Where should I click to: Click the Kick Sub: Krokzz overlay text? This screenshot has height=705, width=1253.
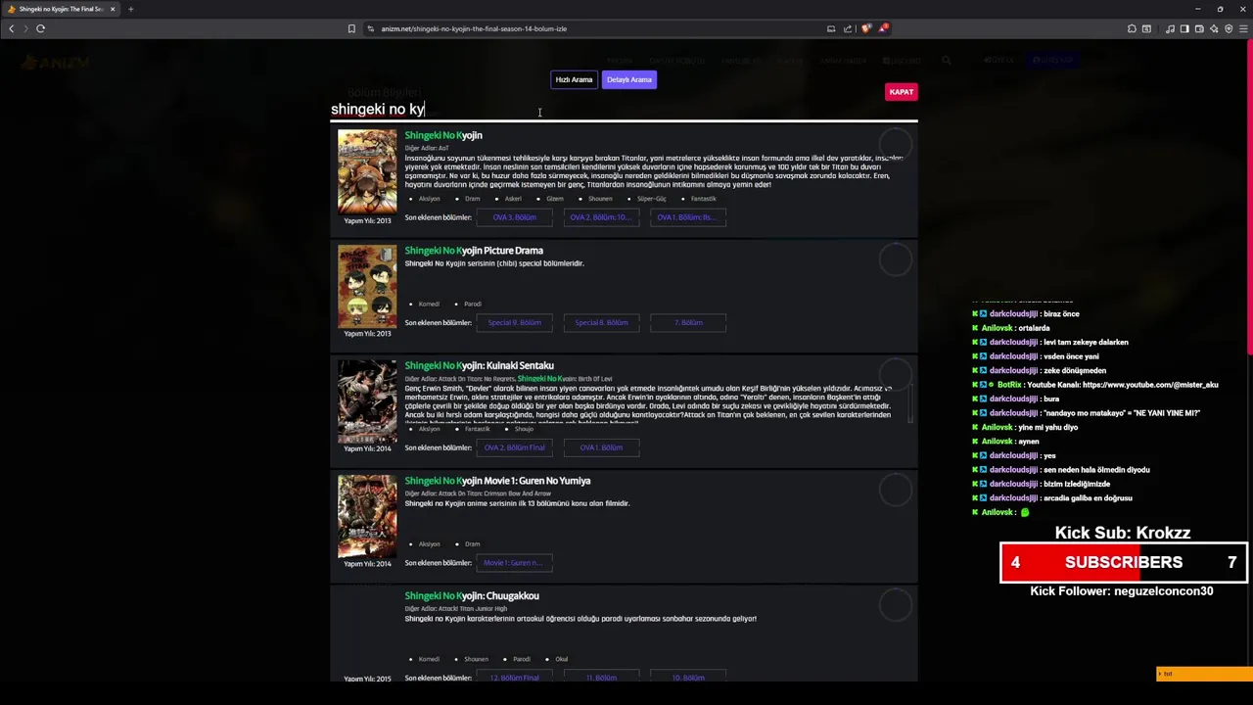1123,534
